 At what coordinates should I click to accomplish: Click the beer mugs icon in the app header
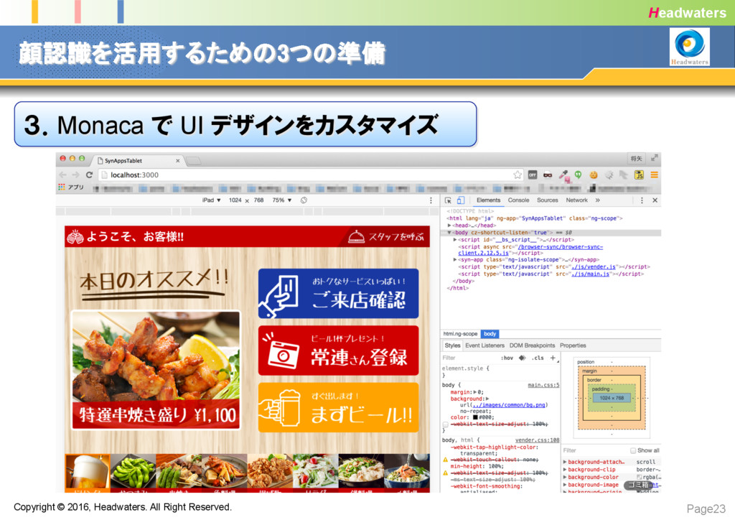point(75,237)
